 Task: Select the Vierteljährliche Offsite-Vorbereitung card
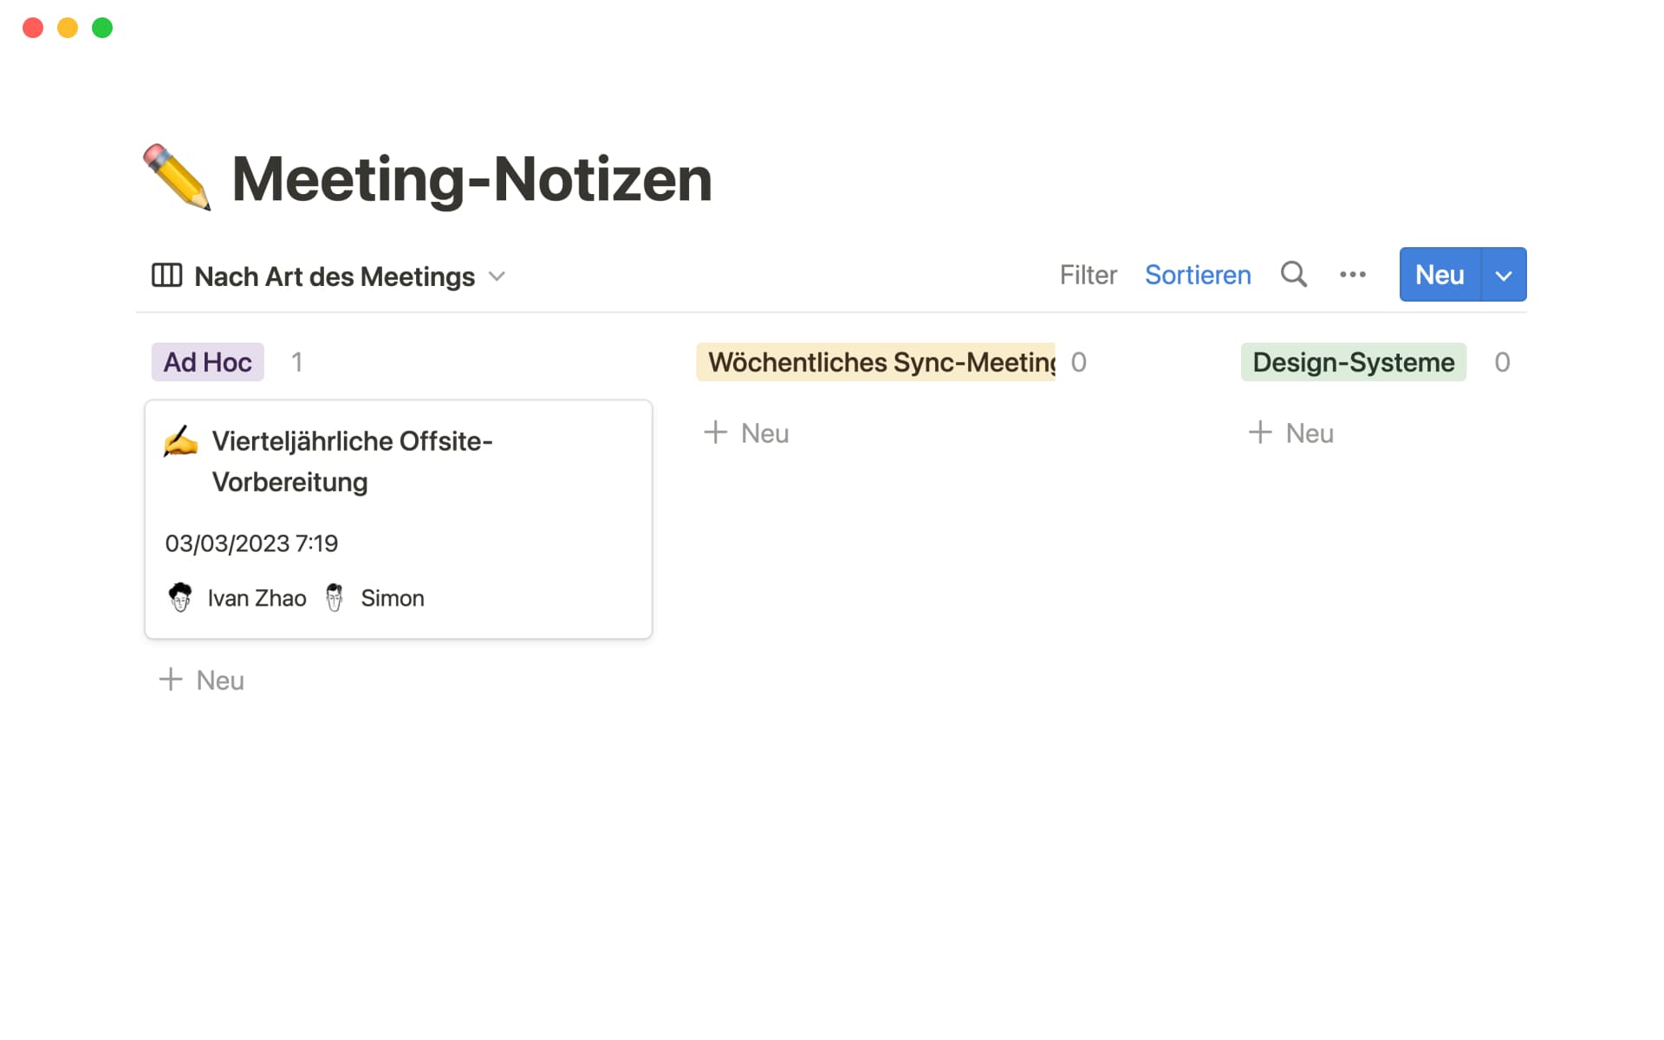click(398, 519)
